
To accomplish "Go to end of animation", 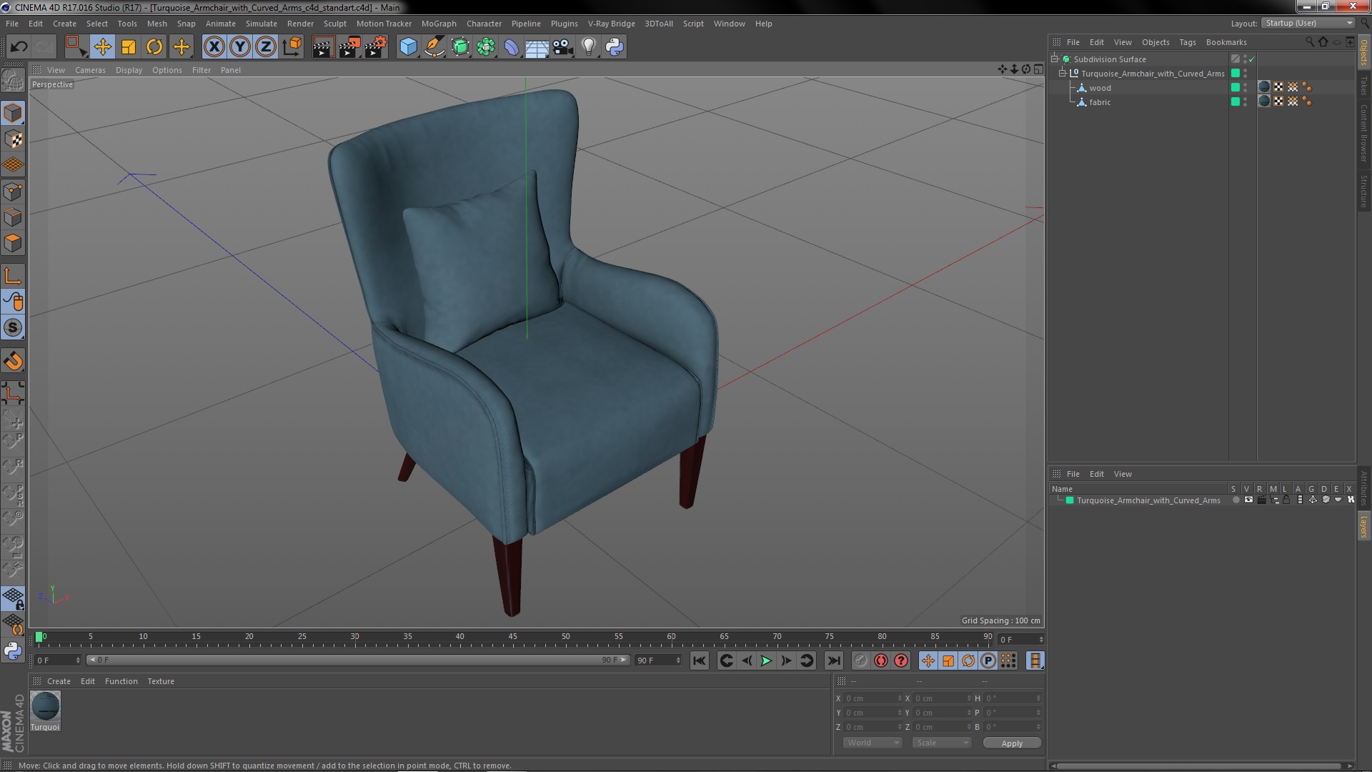I will [x=833, y=661].
